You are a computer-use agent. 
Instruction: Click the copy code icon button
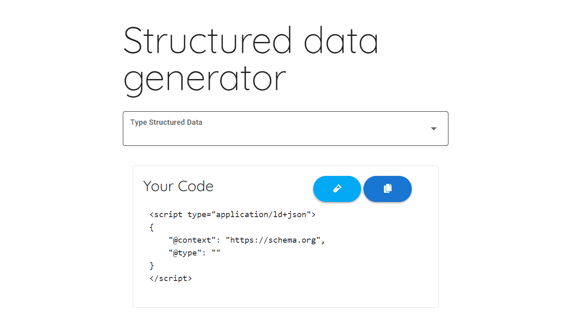click(x=387, y=189)
